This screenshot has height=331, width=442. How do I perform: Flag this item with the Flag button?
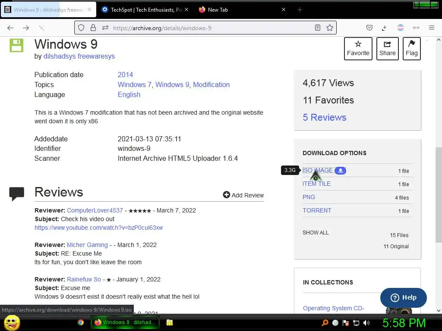[411, 49]
